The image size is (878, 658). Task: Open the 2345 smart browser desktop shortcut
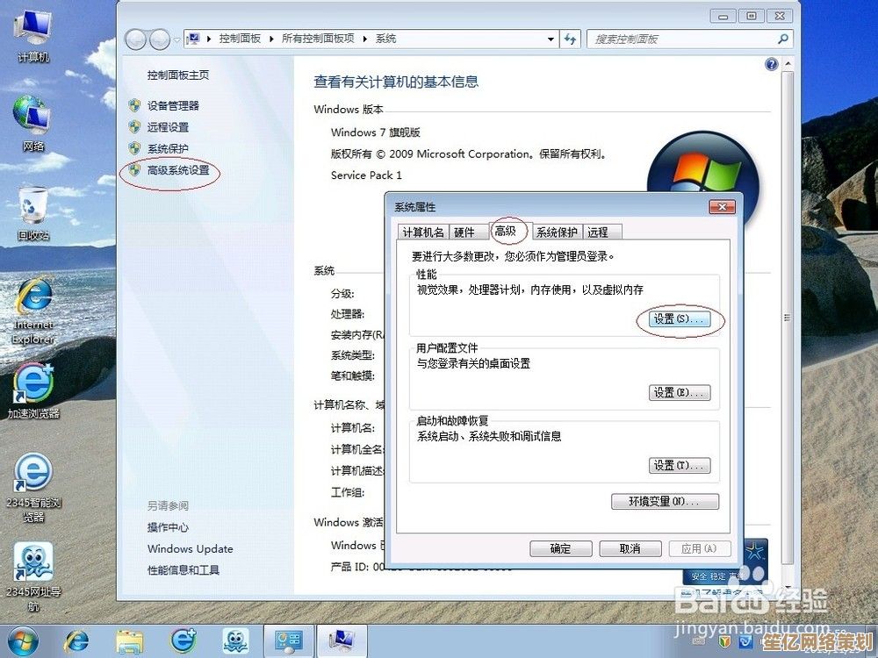pyautogui.click(x=32, y=478)
